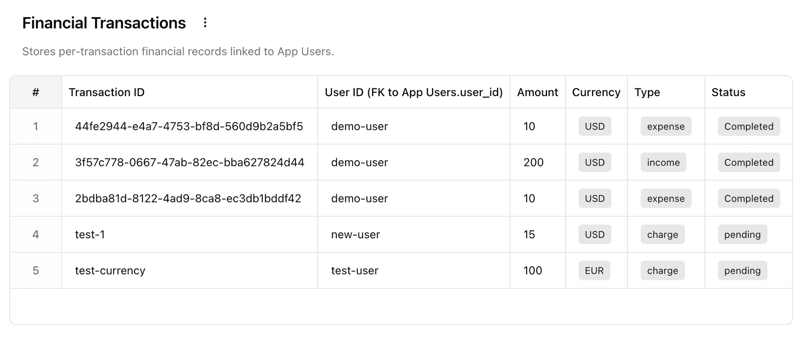
Task: Click demo-user in row 2
Action: click(x=360, y=162)
